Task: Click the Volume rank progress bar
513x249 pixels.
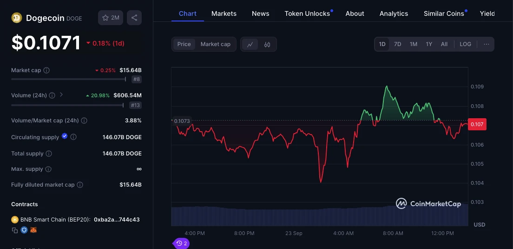Action: click(67, 105)
